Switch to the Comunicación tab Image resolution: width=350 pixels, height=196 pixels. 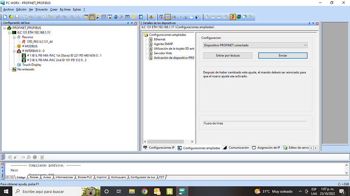click(x=236, y=147)
